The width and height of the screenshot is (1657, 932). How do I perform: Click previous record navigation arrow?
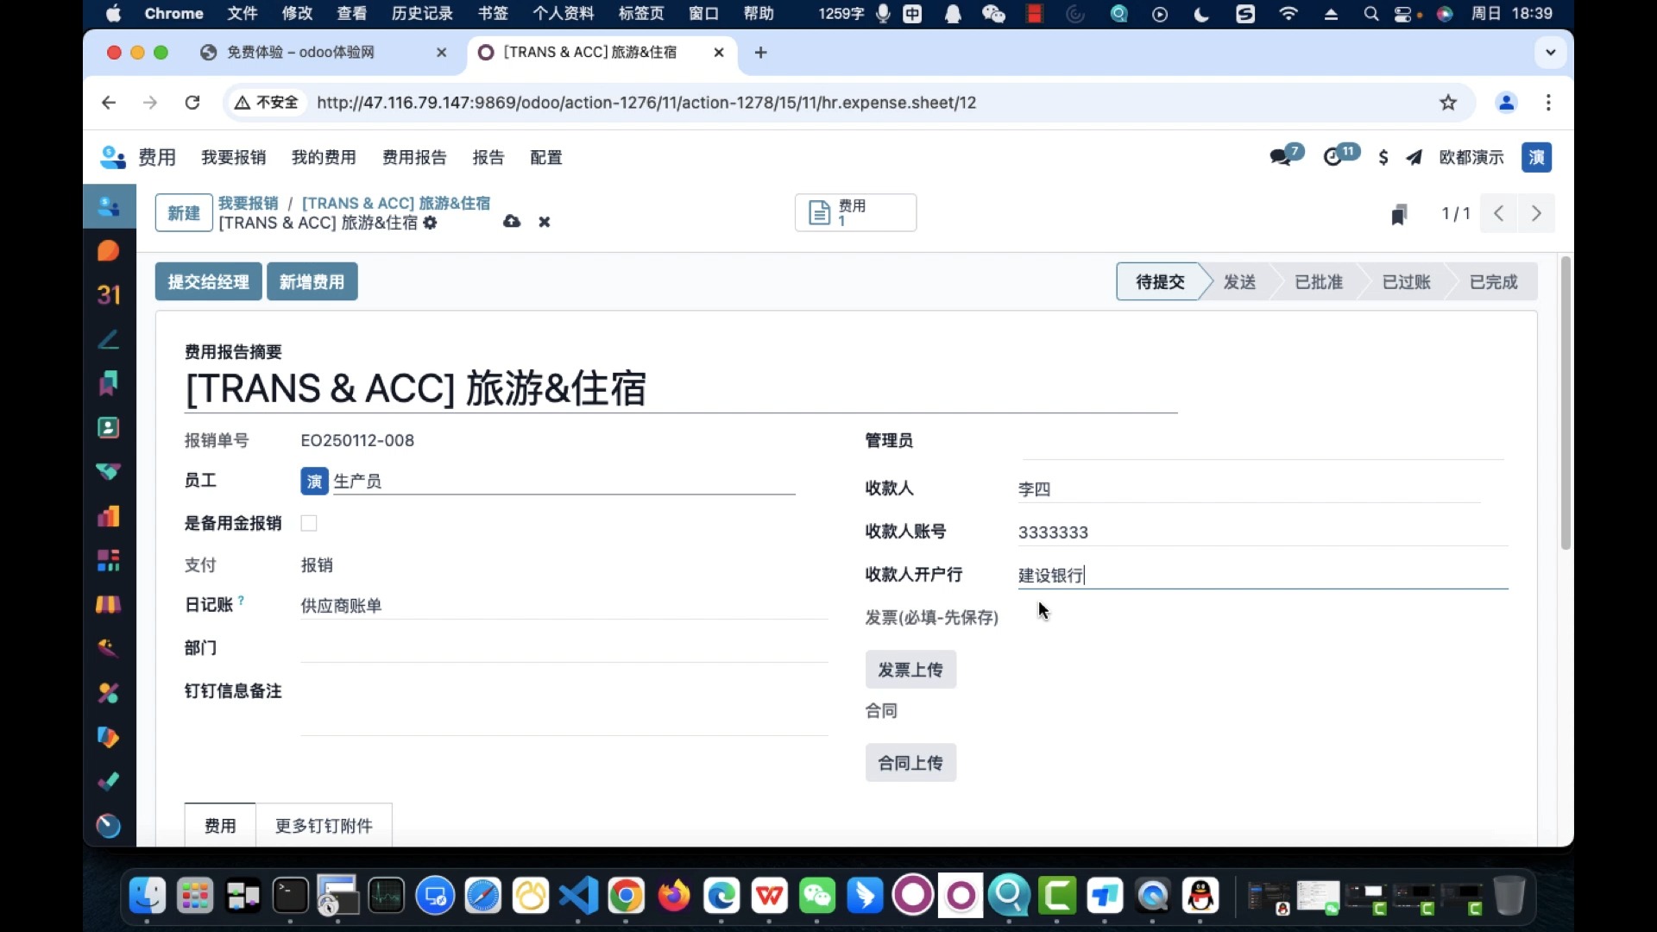(1497, 214)
